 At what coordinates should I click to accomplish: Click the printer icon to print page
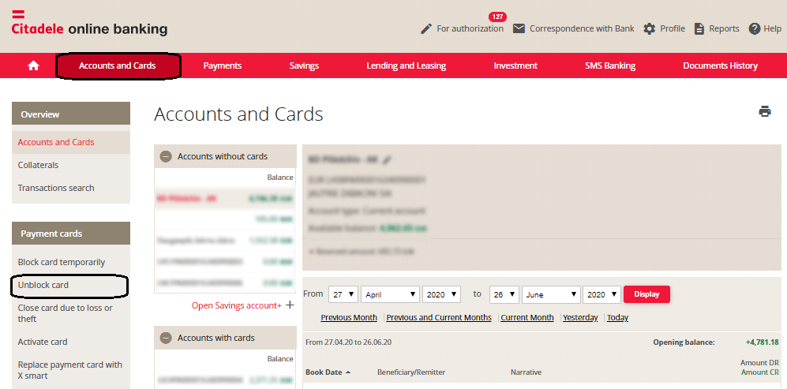click(764, 111)
